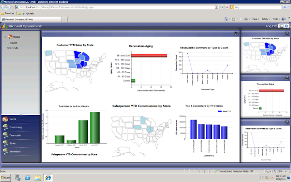Screen dimensions: 291x182
Task: Click the pop-out icon on main dashboard header
Action: point(236,34)
